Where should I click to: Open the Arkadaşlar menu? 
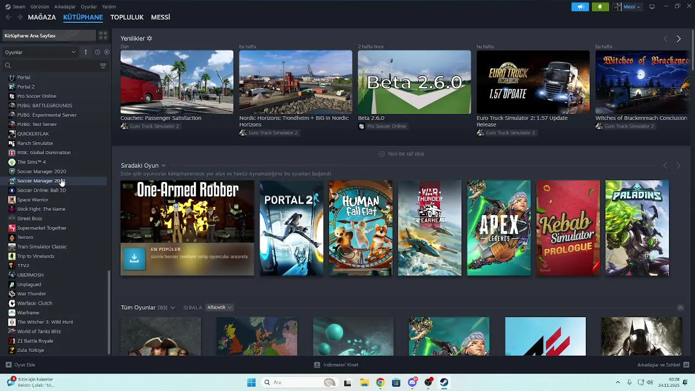click(65, 7)
